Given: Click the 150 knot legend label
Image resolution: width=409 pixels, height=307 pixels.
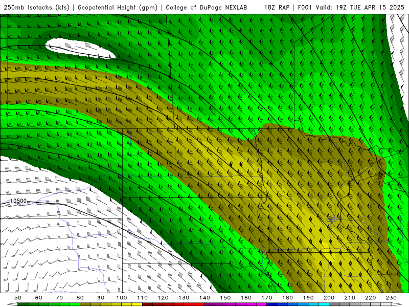Looking at the screenshot, I should [225, 298].
